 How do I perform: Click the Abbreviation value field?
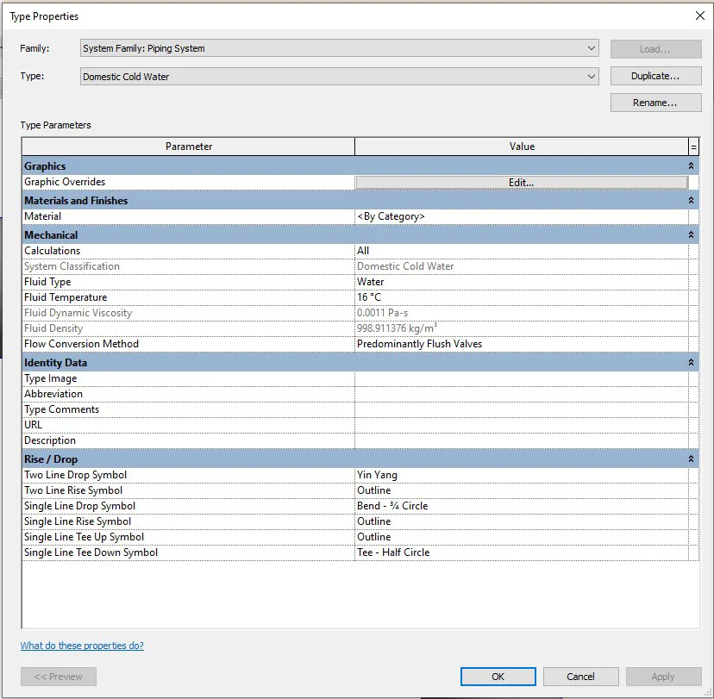point(521,394)
